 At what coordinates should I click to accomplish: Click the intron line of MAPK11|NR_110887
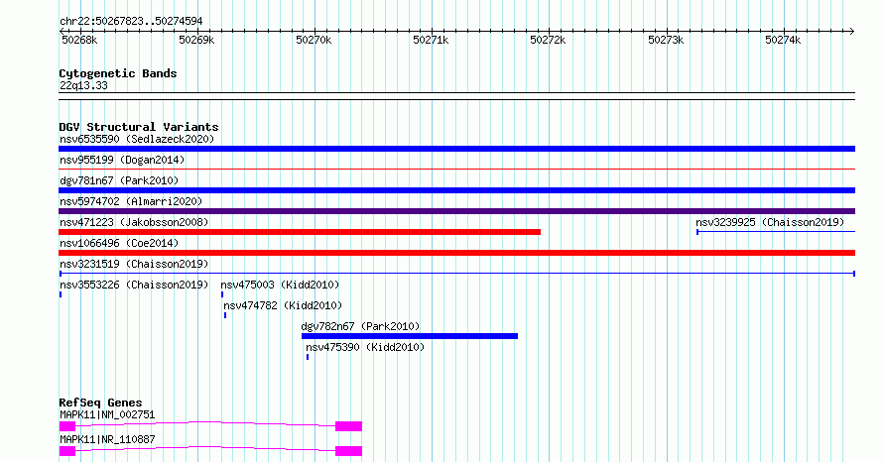[x=205, y=447]
